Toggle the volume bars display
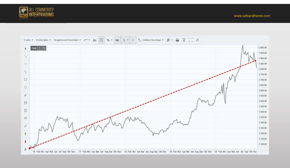This screenshot has height=168, width=290. tap(95, 40)
